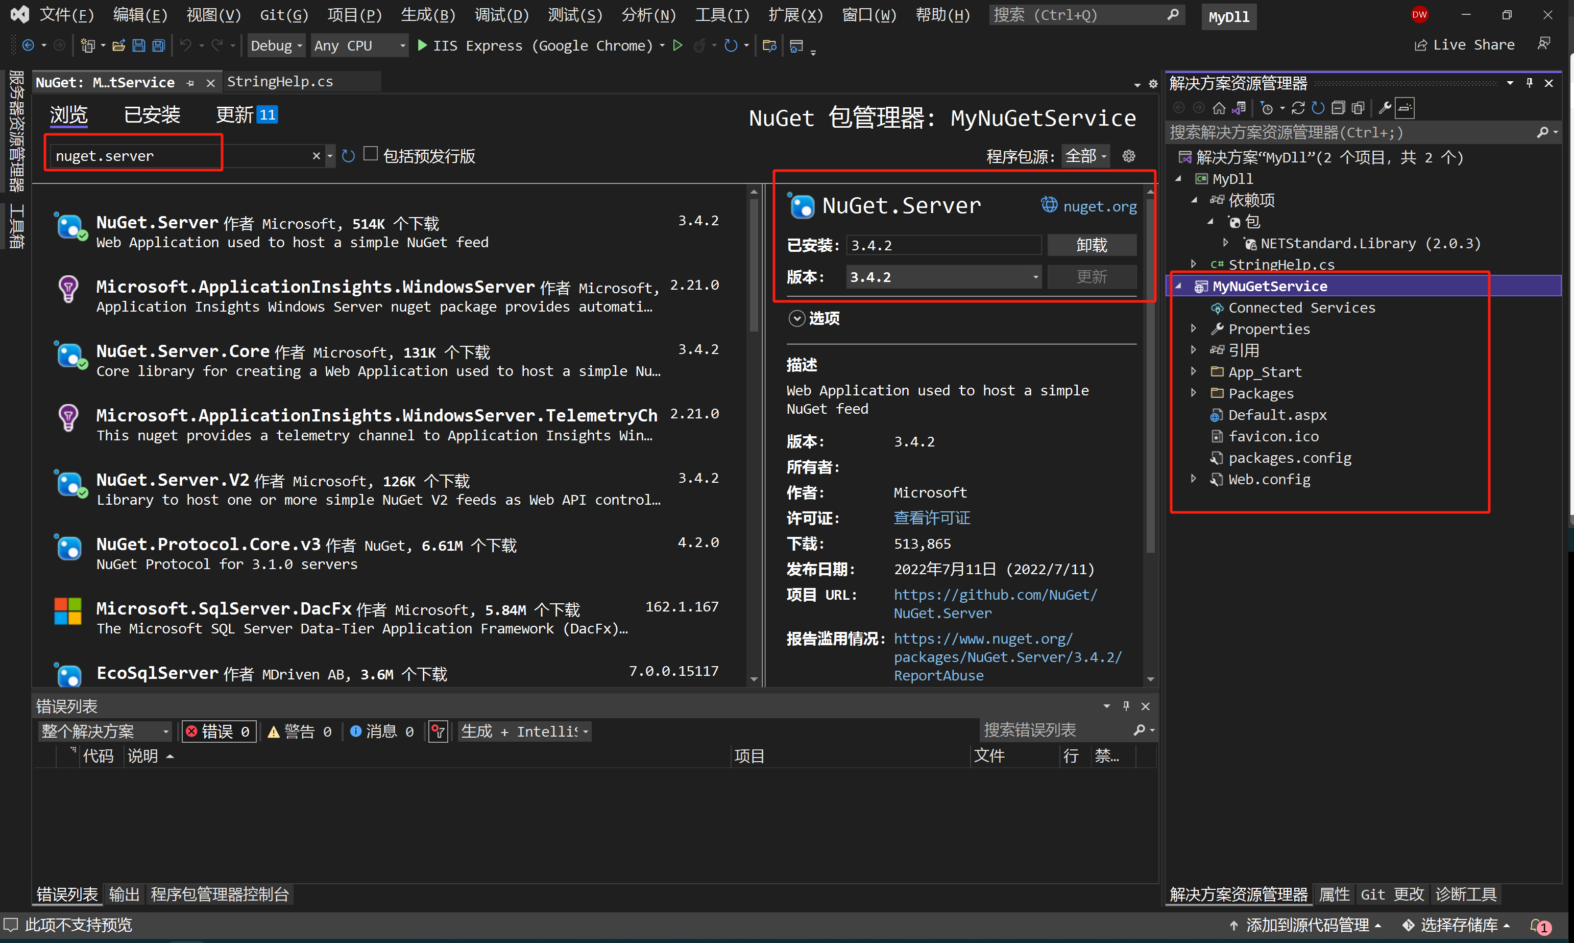Switch views icon in Solution Explorer toolbar
The image size is (1574, 943).
[x=1239, y=108]
